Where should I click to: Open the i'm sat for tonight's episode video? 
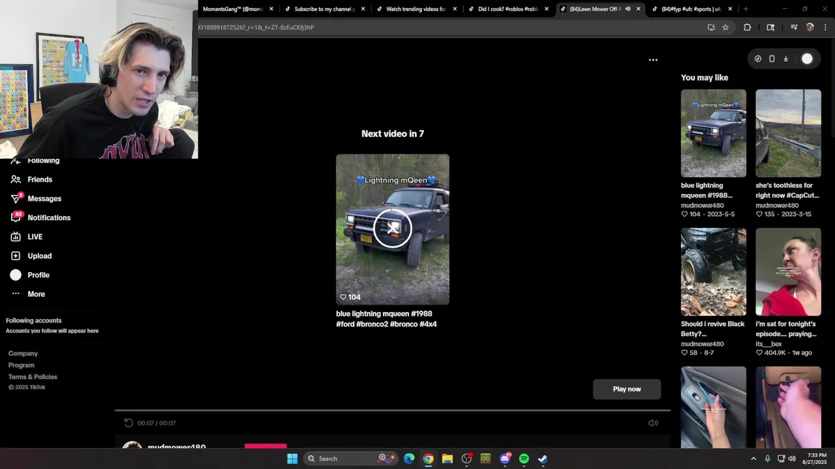pyautogui.click(x=788, y=272)
